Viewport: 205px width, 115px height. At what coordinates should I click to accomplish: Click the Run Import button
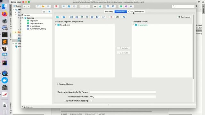tap(184, 17)
